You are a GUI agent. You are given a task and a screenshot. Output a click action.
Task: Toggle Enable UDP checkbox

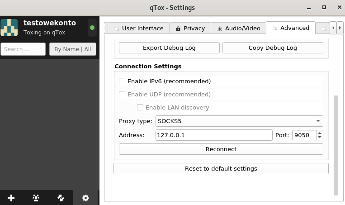tap(122, 94)
